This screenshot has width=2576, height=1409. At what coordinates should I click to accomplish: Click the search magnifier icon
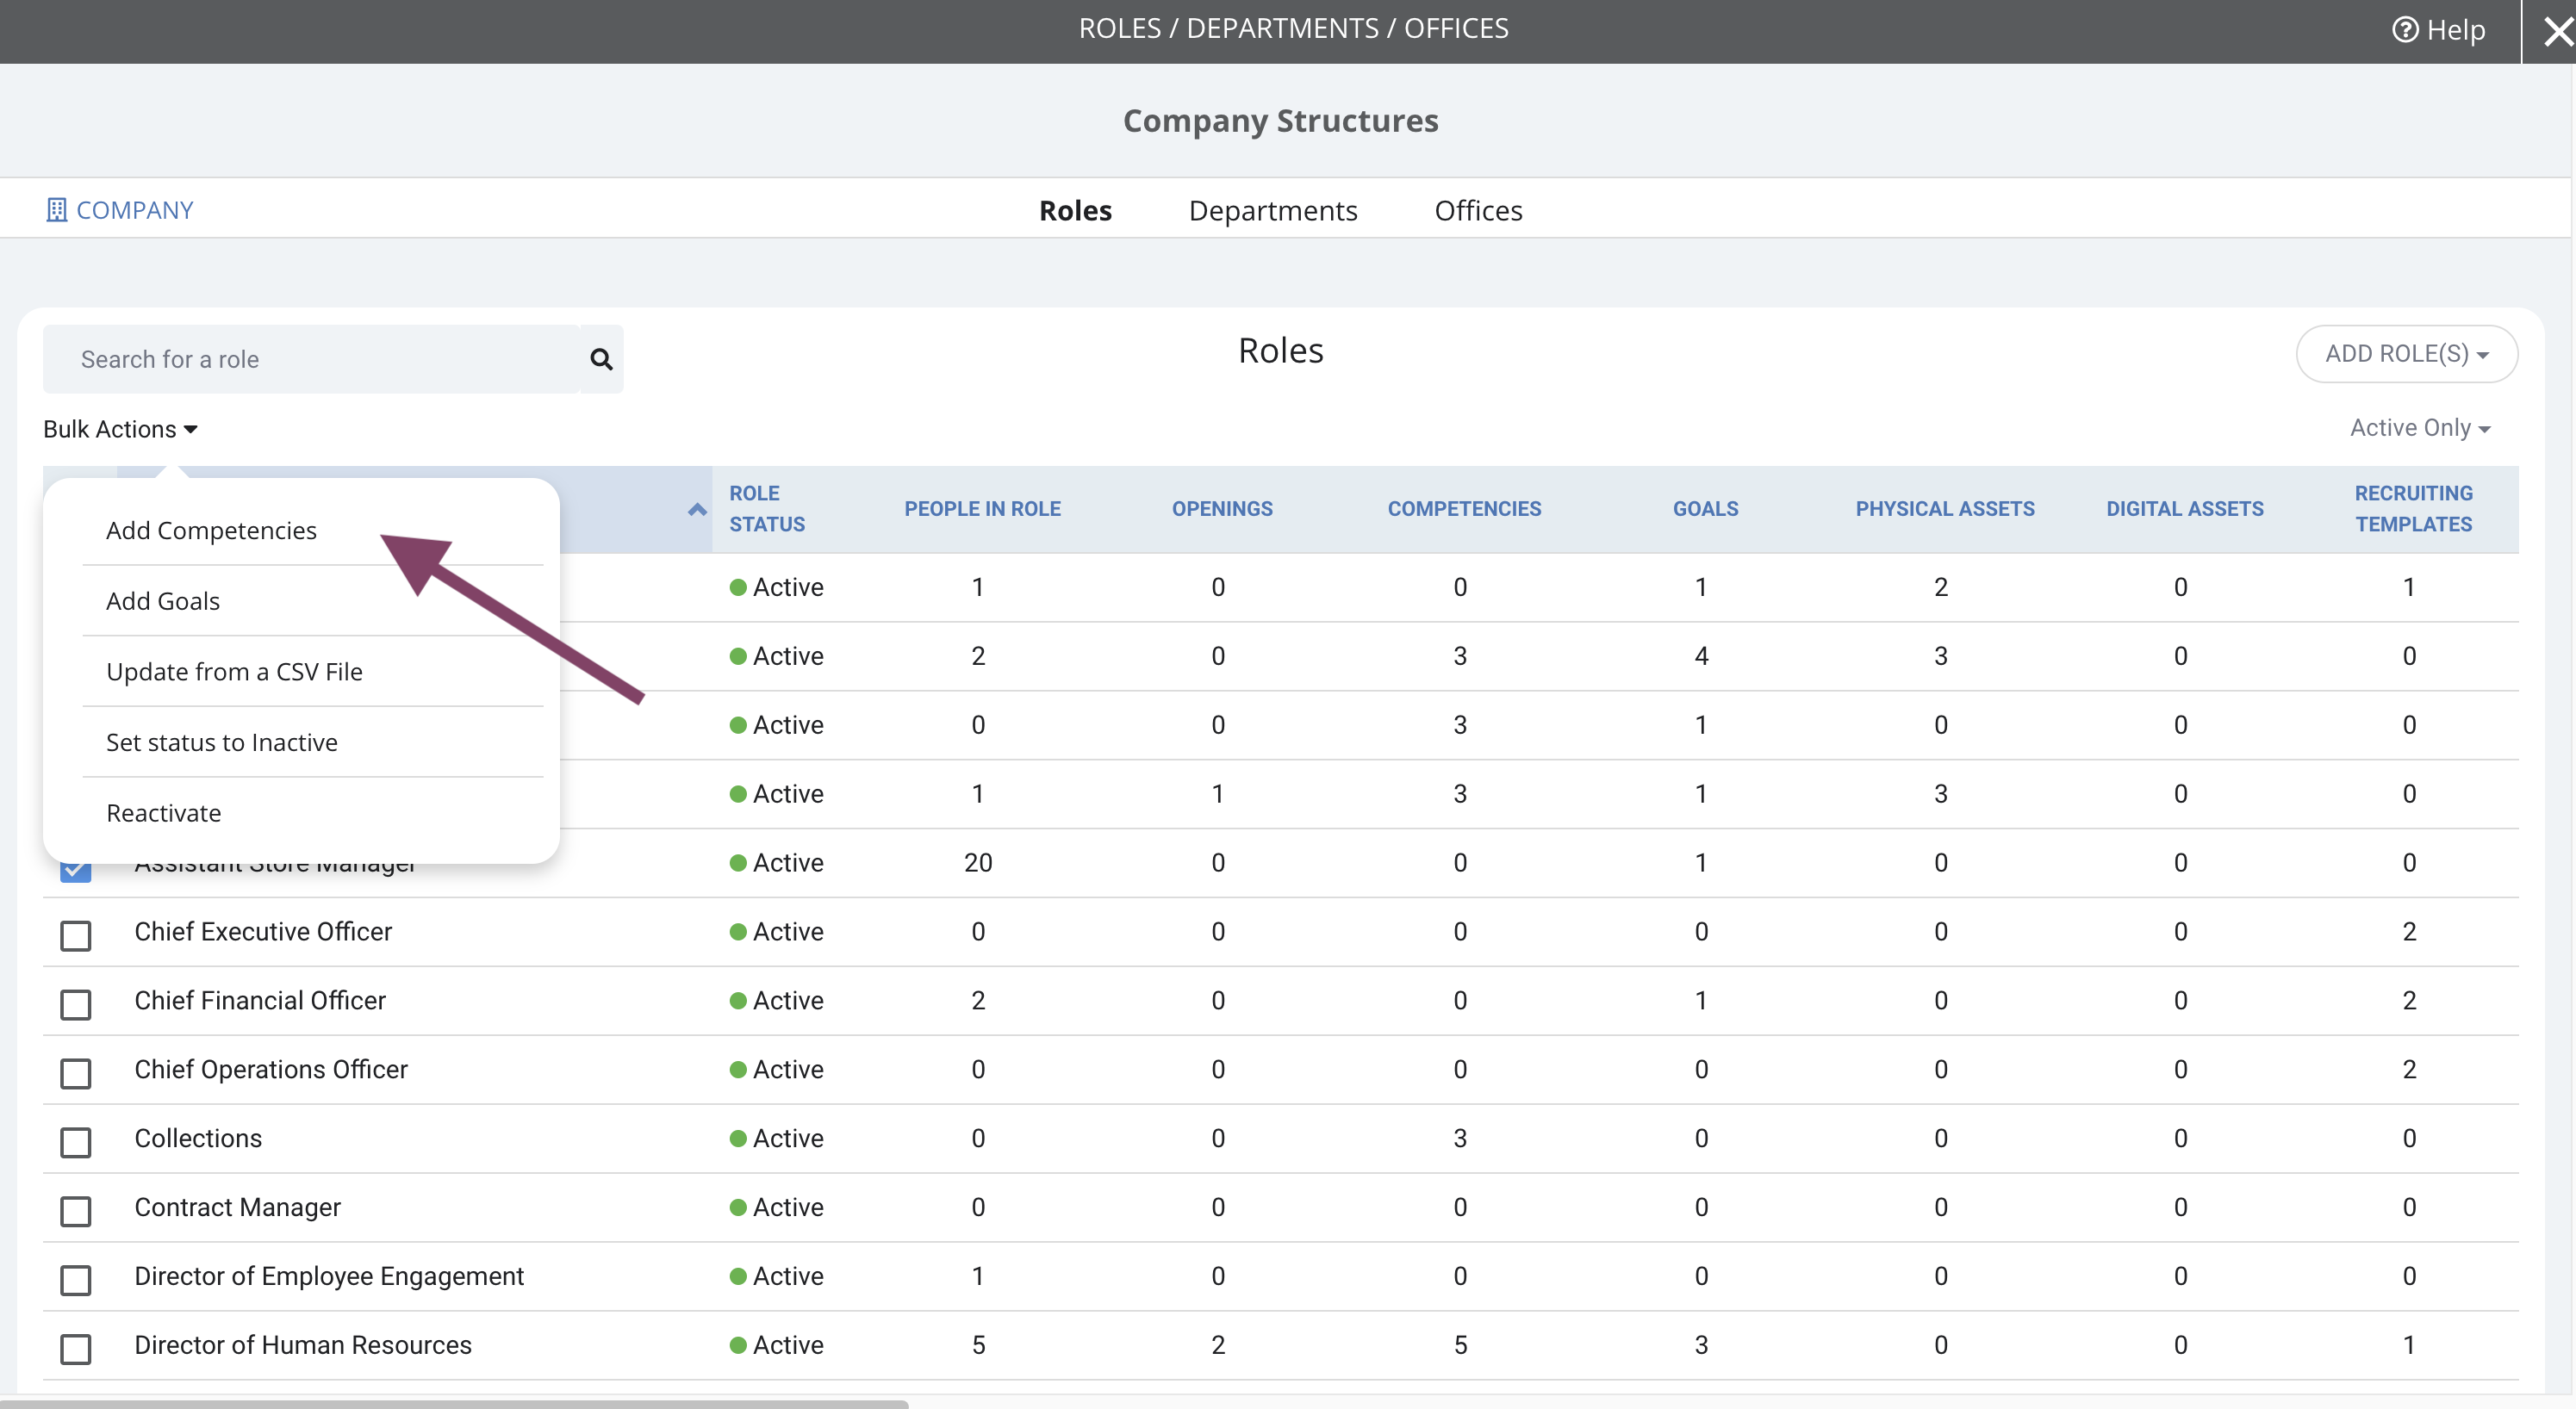tap(601, 359)
